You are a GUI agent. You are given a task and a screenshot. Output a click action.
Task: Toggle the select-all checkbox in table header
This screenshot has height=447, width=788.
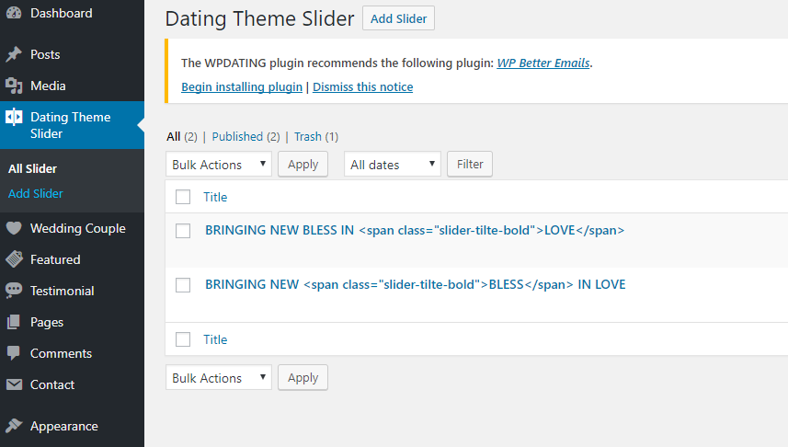[183, 197]
